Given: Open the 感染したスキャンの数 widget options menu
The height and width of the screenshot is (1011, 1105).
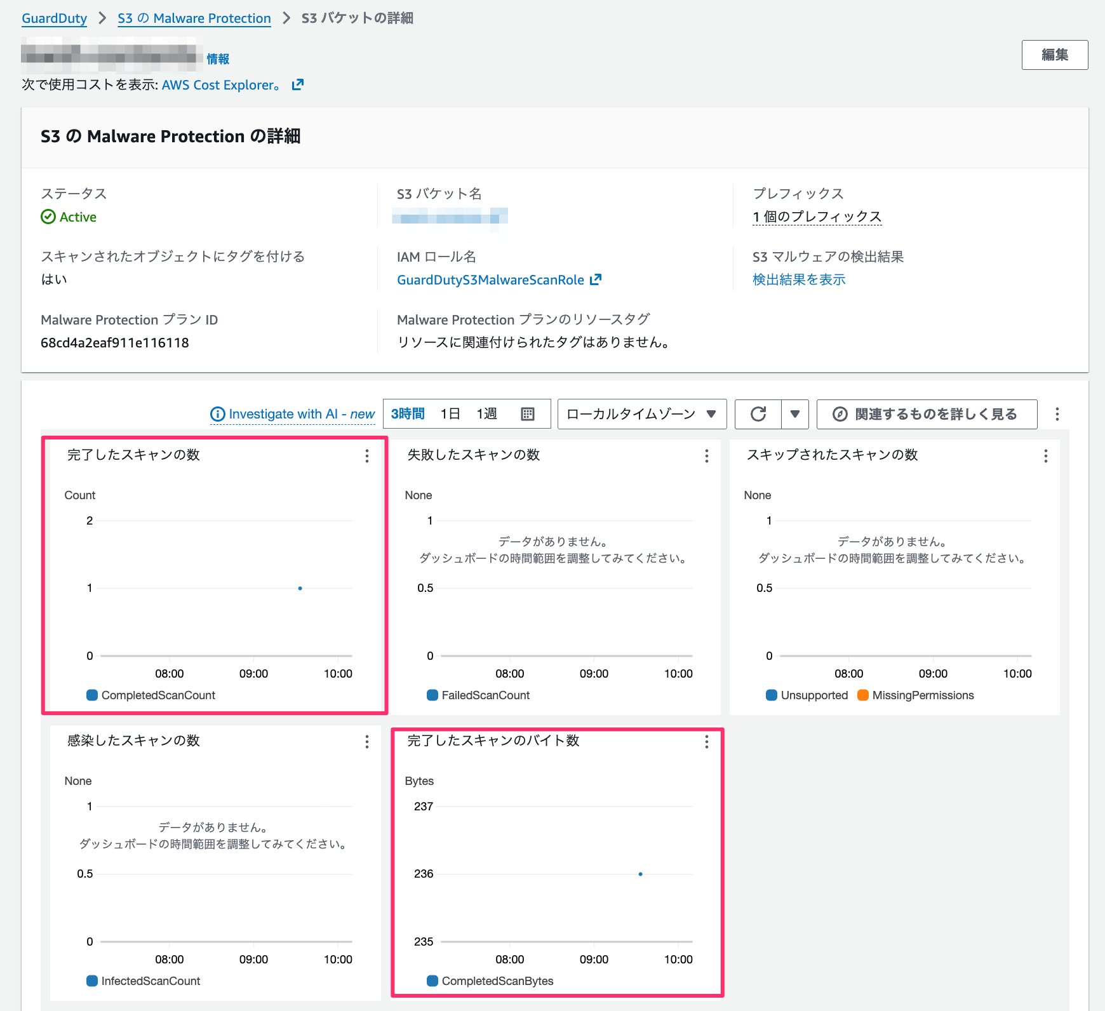Looking at the screenshot, I should pyautogui.click(x=367, y=742).
